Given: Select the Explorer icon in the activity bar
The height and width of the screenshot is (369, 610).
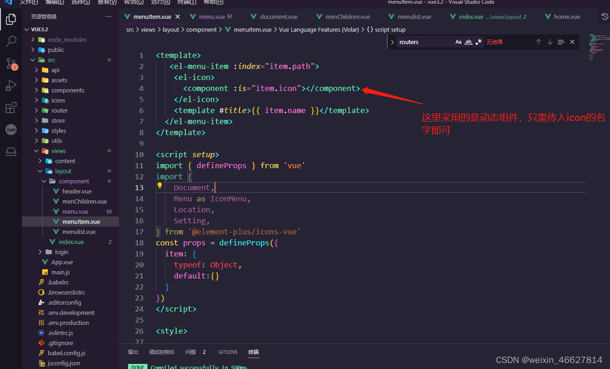Looking at the screenshot, I should click(x=11, y=19).
